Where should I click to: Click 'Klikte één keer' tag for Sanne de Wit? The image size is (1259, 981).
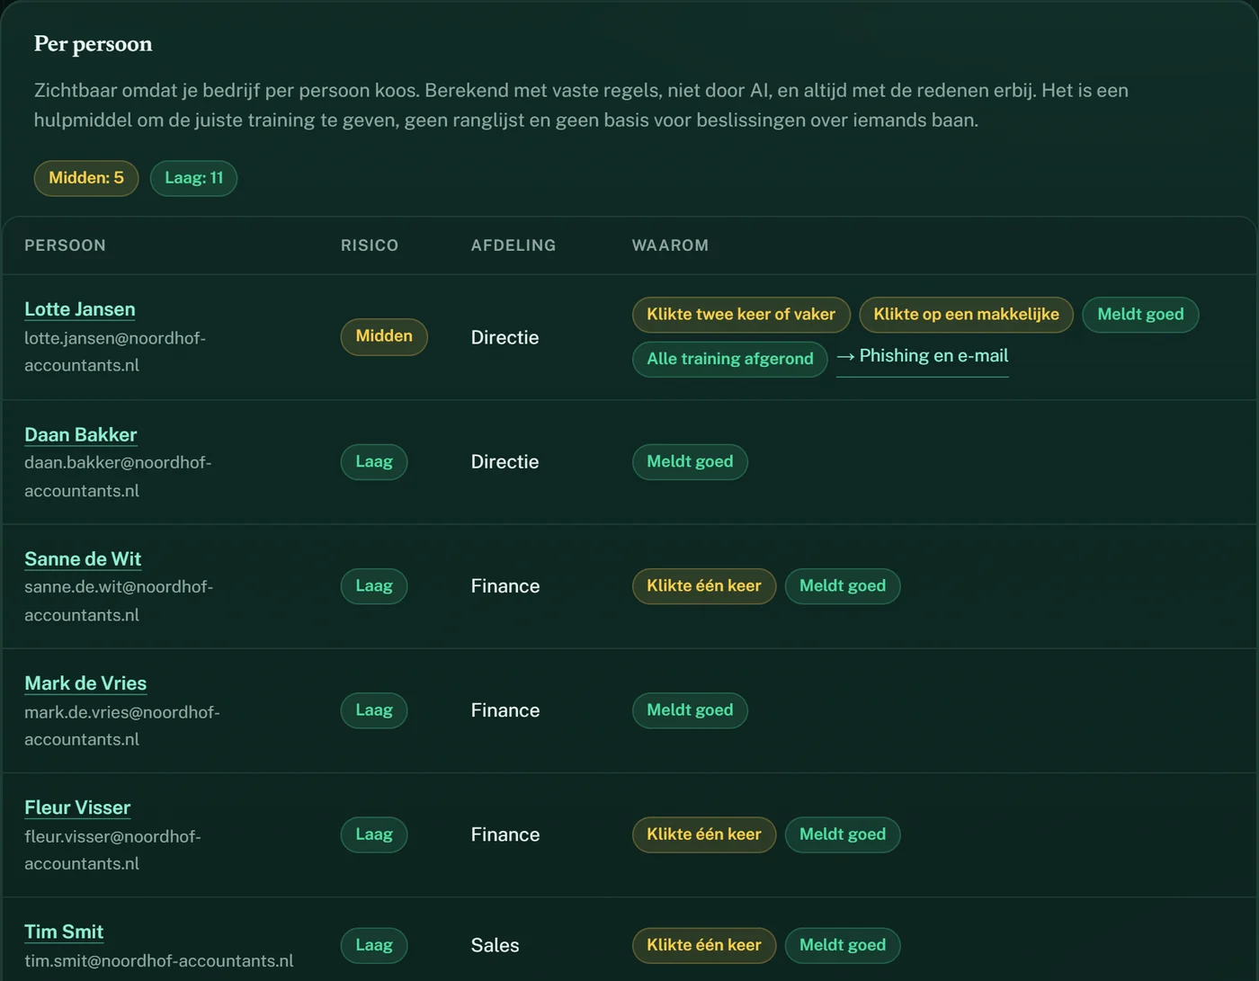(704, 586)
